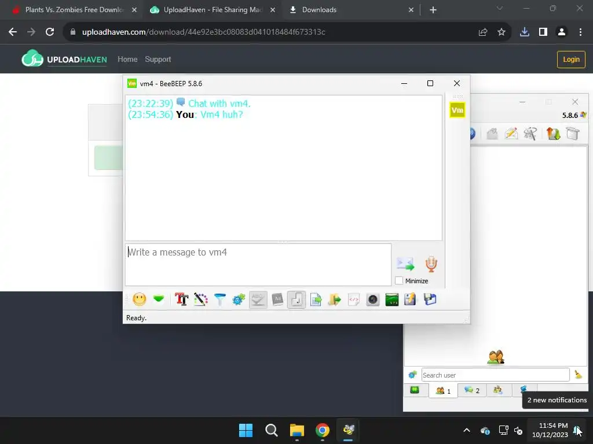This screenshot has height=444, width=593.
Task: Click the tools wrench icon in main window
Action: (530, 134)
